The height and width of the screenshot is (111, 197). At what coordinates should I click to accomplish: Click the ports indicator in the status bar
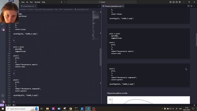pyautogui.click(x=14, y=105)
